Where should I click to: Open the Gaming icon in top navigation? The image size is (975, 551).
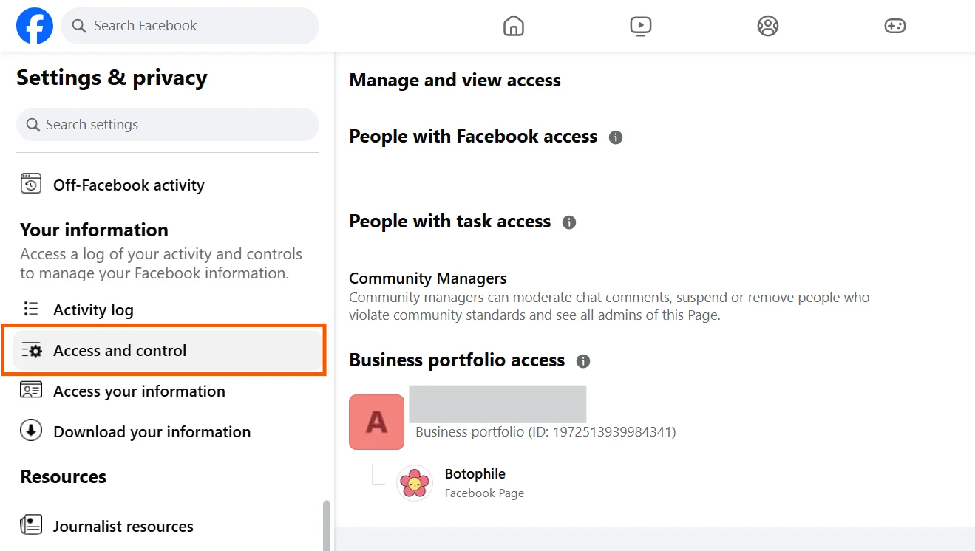coord(894,25)
